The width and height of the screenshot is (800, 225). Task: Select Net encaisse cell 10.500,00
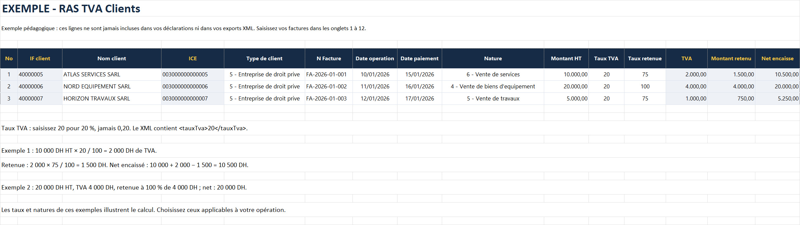tap(778, 74)
